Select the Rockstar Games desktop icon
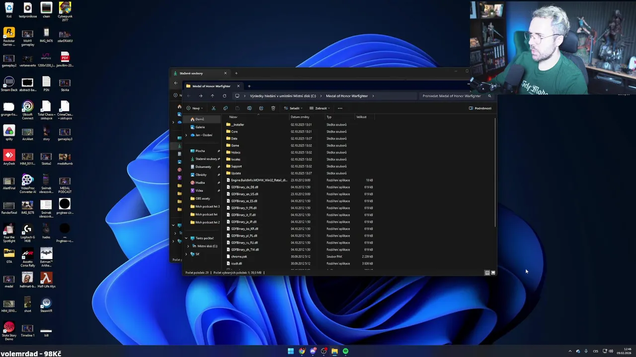This screenshot has width=636, height=357. pos(9,37)
